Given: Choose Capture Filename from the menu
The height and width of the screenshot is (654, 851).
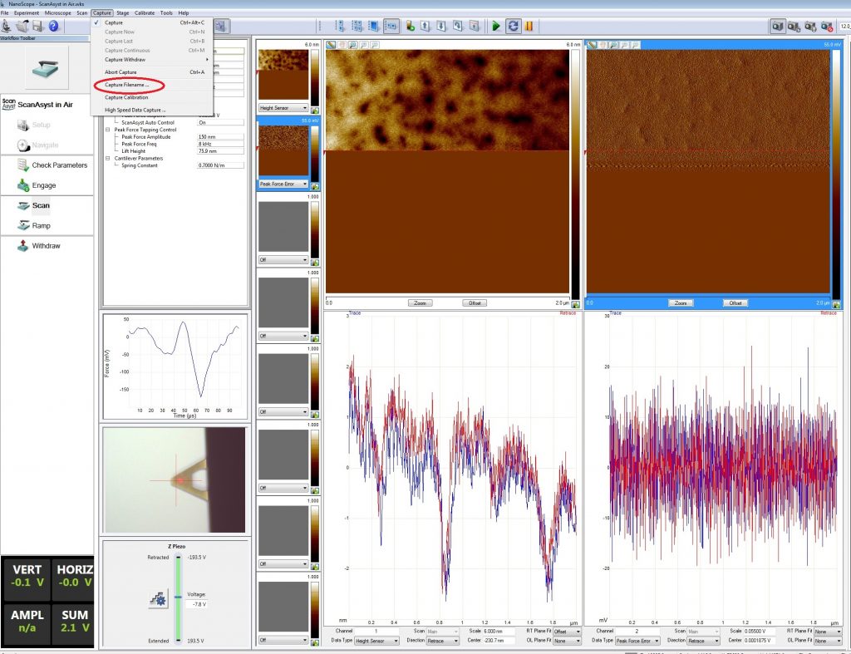Looking at the screenshot, I should click(127, 85).
